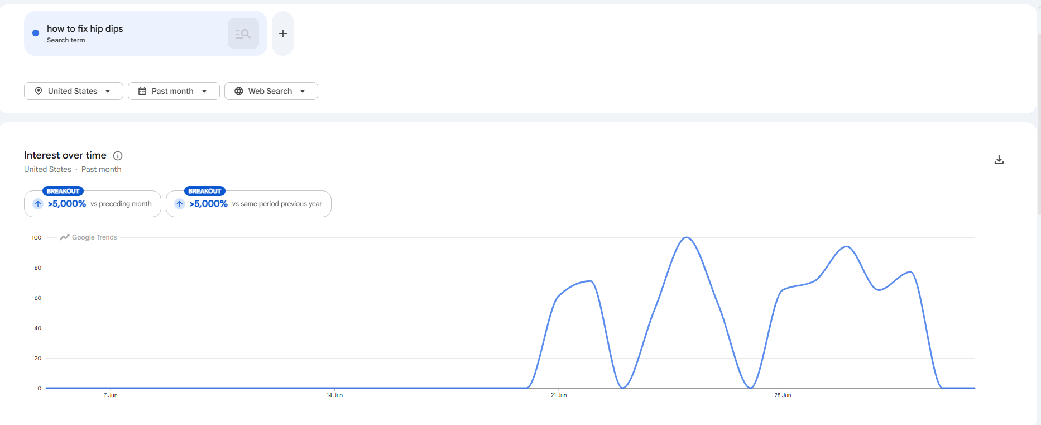Click the page's vertical scrollbar
1041x425 pixels.
point(1039,123)
